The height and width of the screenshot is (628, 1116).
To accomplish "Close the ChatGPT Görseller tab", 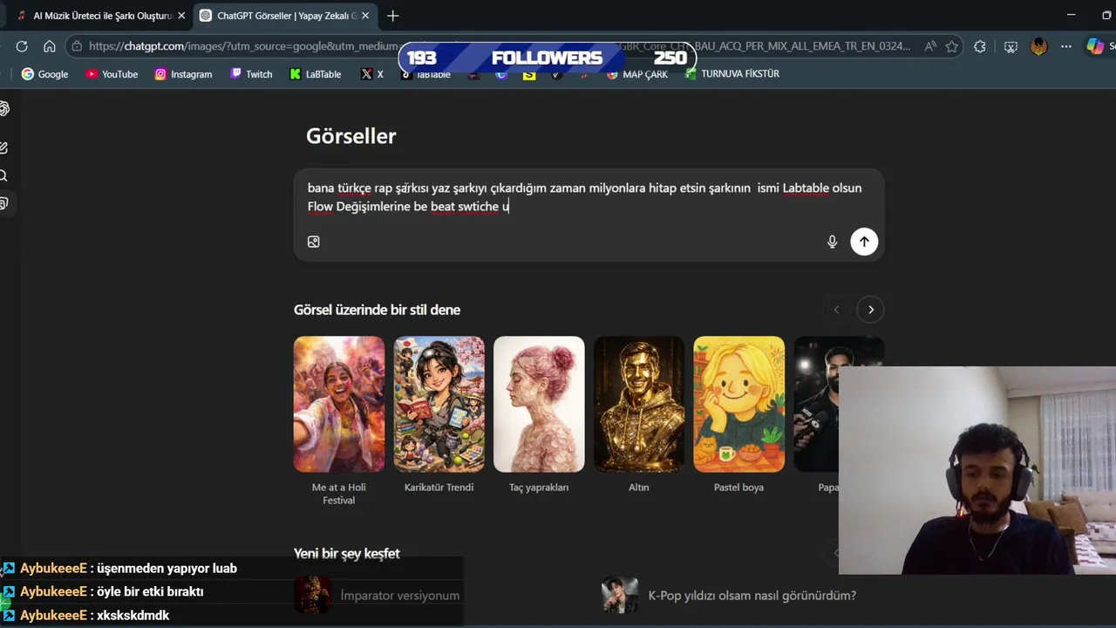I will click(x=365, y=16).
